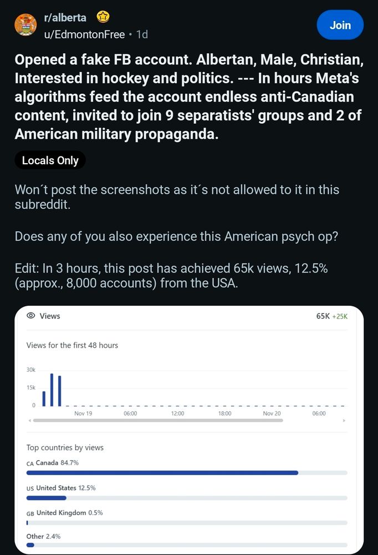The height and width of the screenshot is (555, 378).
Task: Click the 65K +25K views total
Action: 331,316
